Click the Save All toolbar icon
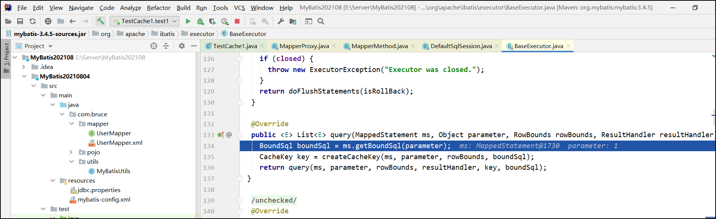The image size is (716, 219). 20,22
